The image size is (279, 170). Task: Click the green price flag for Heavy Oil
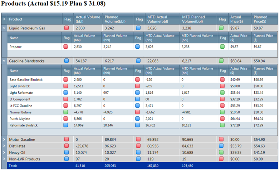coord(222,152)
